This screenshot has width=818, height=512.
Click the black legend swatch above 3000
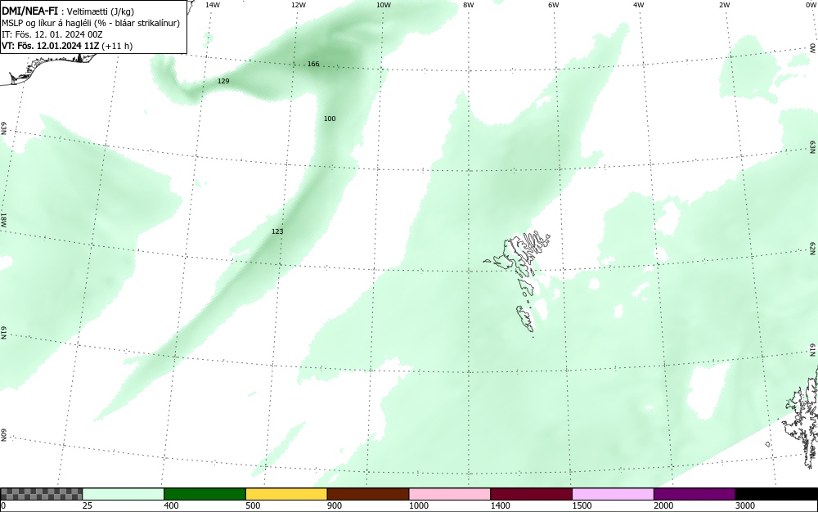tap(776, 494)
